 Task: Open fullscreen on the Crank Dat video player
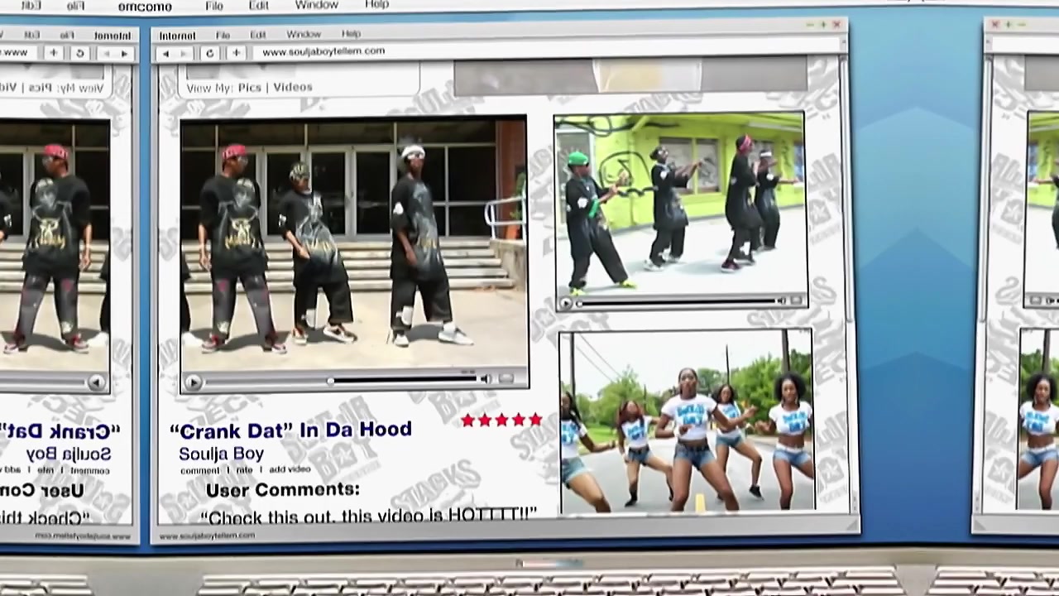coord(506,379)
